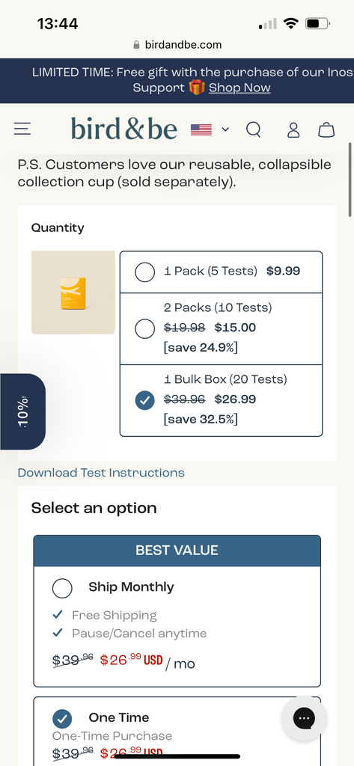Click the page scrollbar on right edge
This screenshot has height=766, width=354.
click(350, 180)
